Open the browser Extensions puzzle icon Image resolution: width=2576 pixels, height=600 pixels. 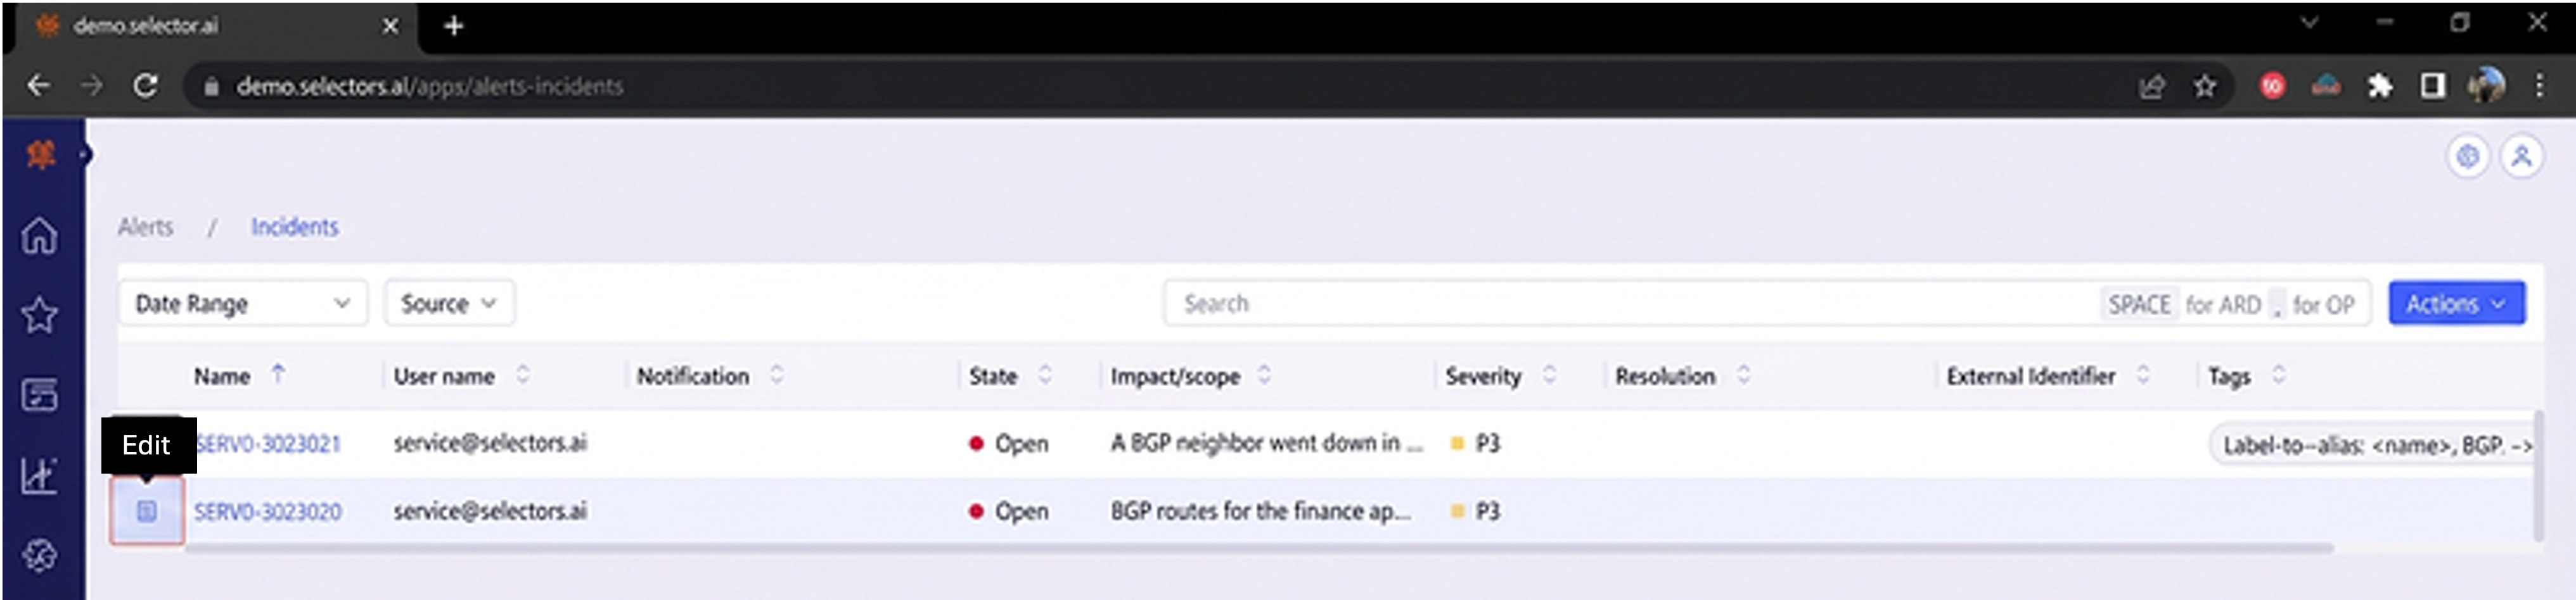[2380, 87]
